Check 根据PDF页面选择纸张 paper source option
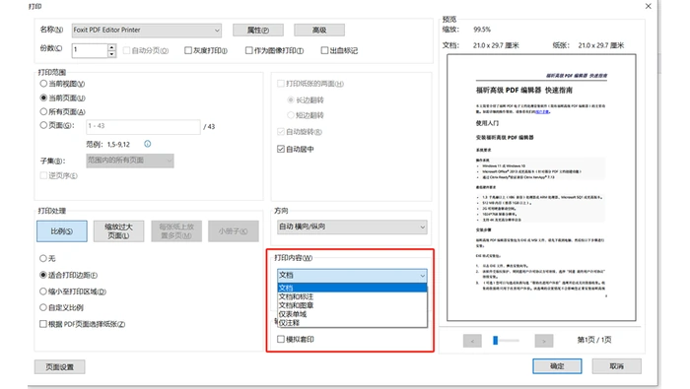The image size is (690, 389). (x=43, y=324)
